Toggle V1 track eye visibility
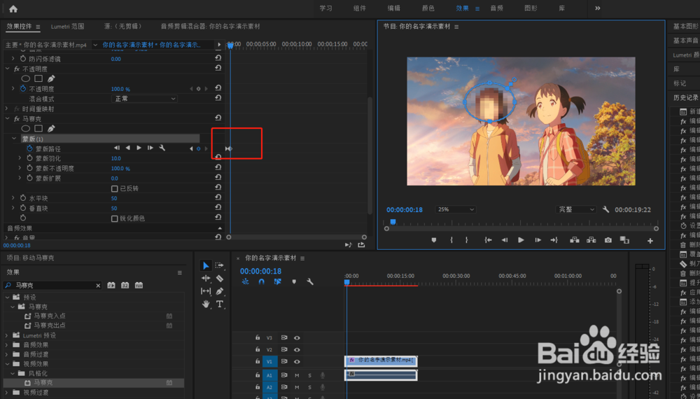This screenshot has height=399, width=700. [x=297, y=361]
